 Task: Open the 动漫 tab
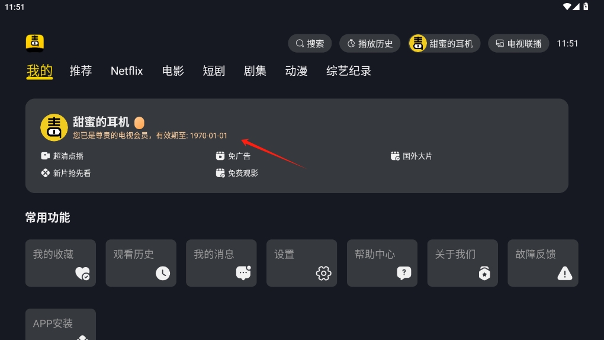tap(296, 71)
